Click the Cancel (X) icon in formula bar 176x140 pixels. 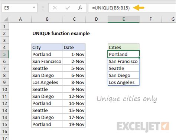(x=55, y=8)
